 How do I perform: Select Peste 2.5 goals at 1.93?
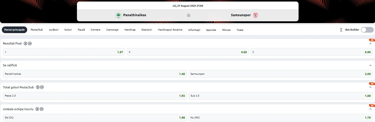[95, 96]
